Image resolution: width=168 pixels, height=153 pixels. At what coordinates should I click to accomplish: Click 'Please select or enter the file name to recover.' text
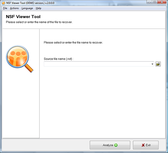click(x=73, y=43)
